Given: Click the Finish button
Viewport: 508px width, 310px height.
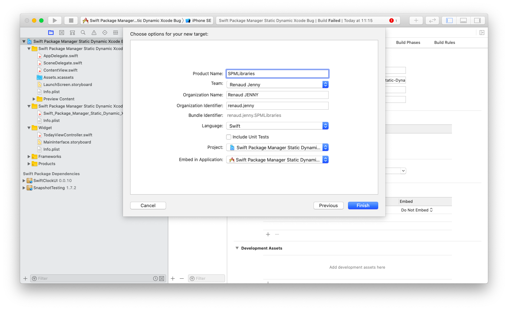Looking at the screenshot, I should tap(363, 205).
